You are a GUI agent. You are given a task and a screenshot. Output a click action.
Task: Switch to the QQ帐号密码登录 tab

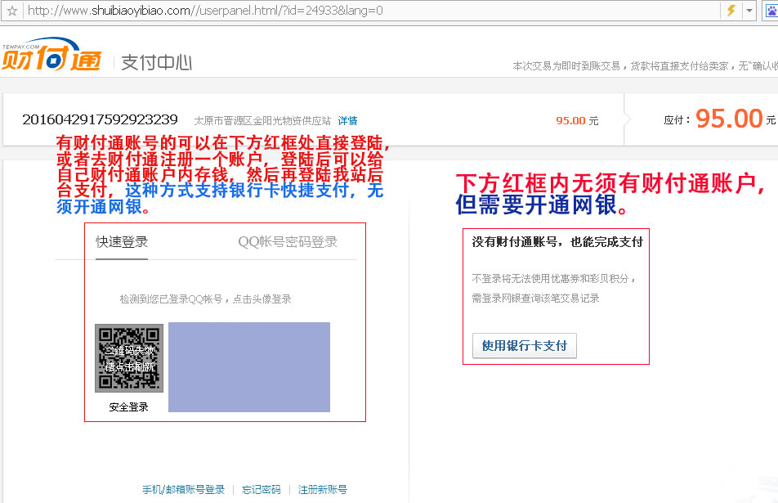[x=288, y=241]
